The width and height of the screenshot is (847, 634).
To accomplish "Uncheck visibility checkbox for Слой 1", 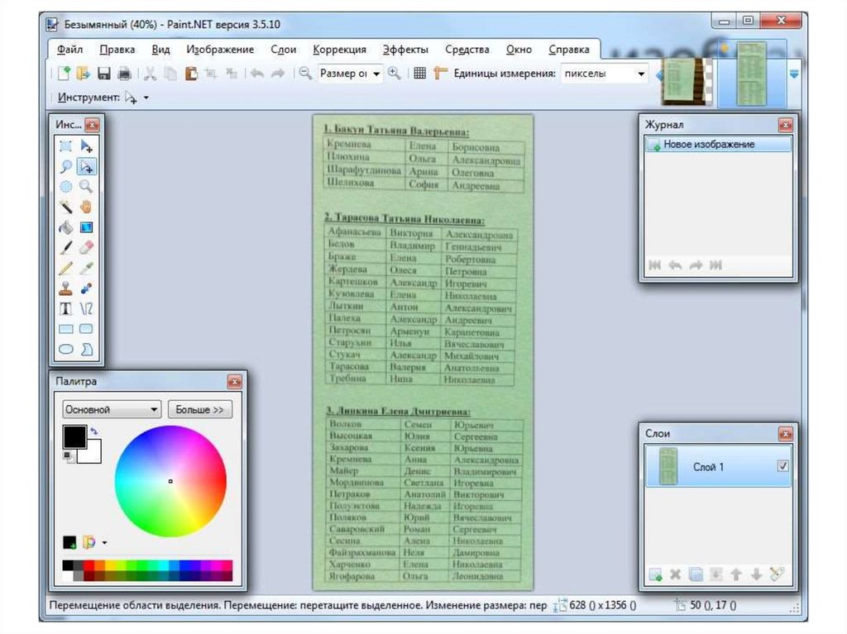I will (x=782, y=466).
